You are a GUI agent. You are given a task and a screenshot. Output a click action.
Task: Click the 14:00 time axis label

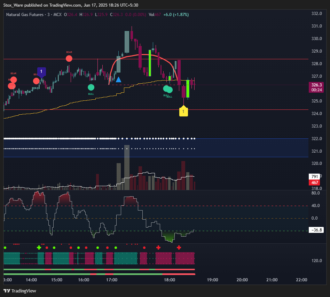click(x=31, y=280)
